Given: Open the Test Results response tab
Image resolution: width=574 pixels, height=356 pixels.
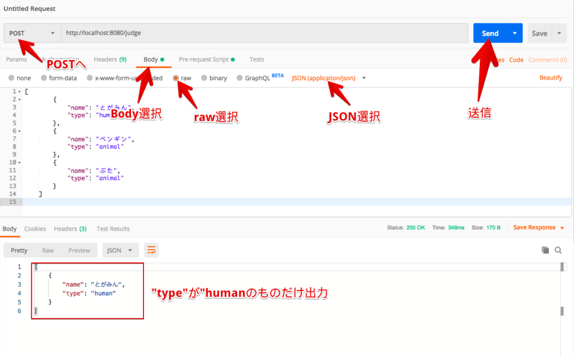Looking at the screenshot, I should [x=112, y=229].
